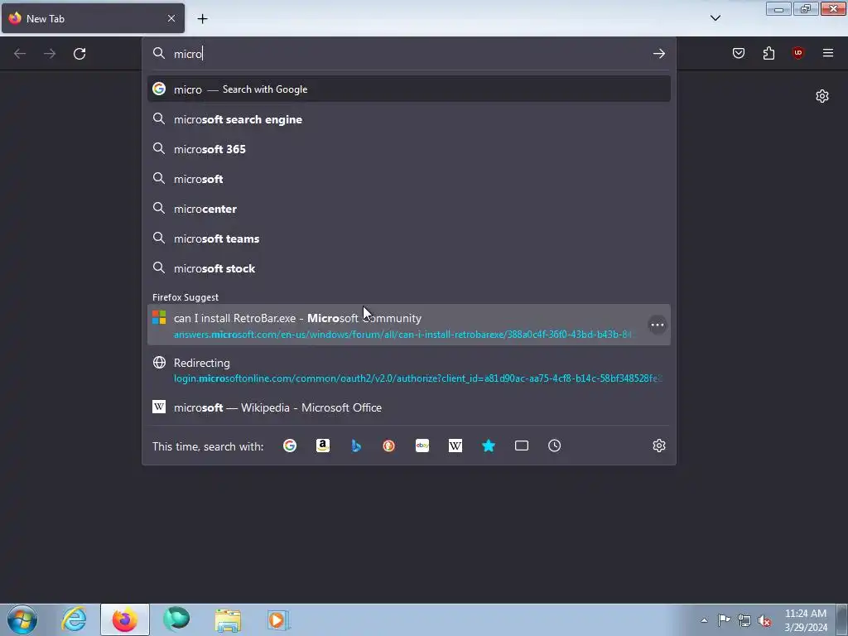
Task: Launch Internet Explorer from the taskbar
Action: [74, 619]
